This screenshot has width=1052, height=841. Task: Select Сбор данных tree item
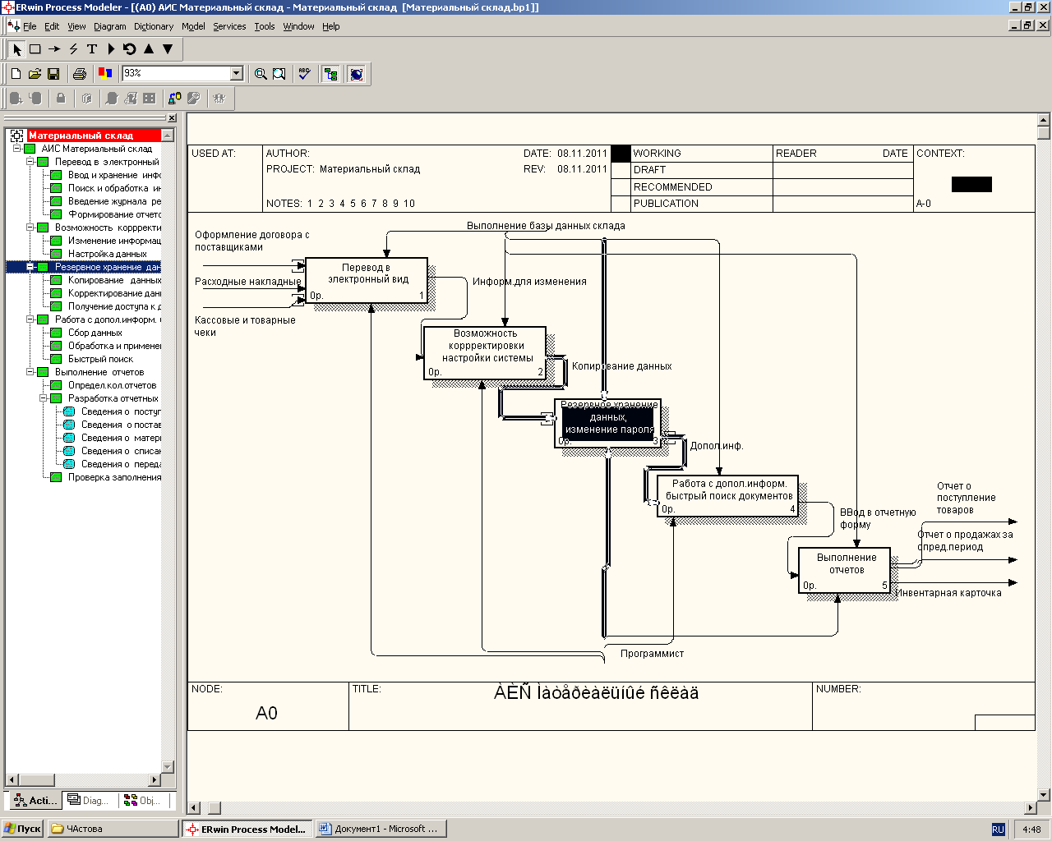95,333
